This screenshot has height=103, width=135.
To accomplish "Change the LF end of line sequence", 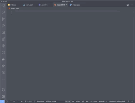I will [73, 102].
